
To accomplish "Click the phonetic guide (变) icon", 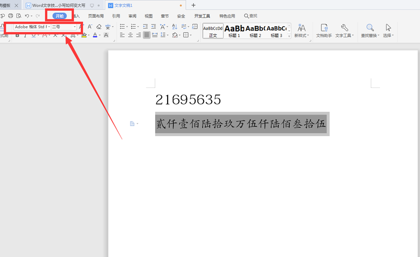I will point(108,27).
